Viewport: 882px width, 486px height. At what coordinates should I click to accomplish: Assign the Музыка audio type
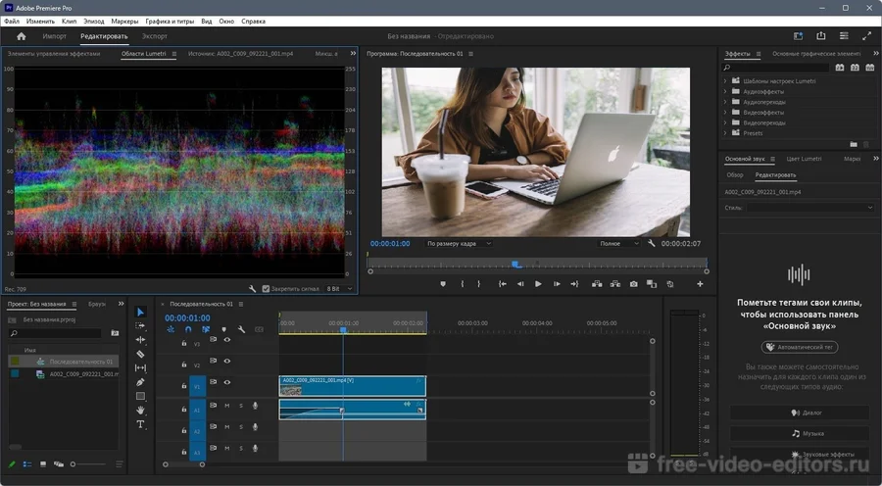800,434
